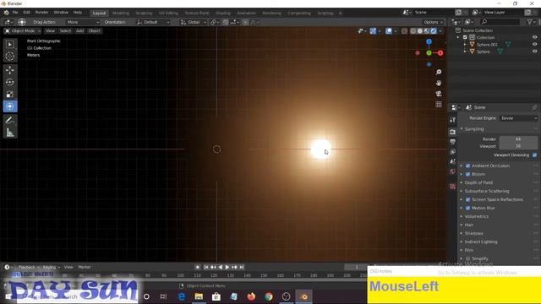Open the Scene properties tab
Image resolution: width=541 pixels, height=304 pixels.
(x=453, y=161)
